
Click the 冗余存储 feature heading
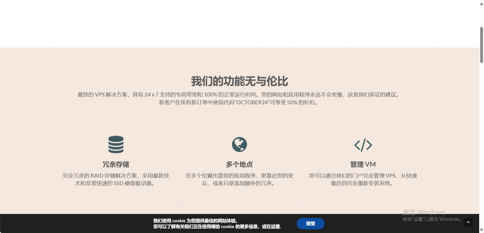116,164
